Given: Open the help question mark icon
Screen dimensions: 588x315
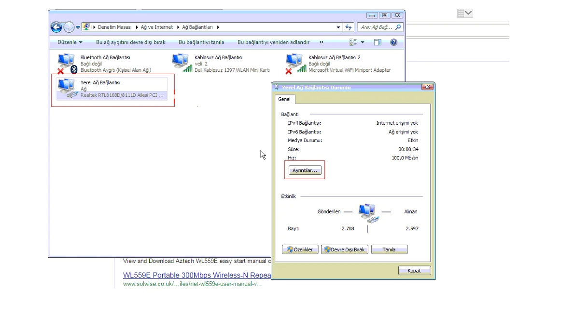Looking at the screenshot, I should [x=393, y=42].
